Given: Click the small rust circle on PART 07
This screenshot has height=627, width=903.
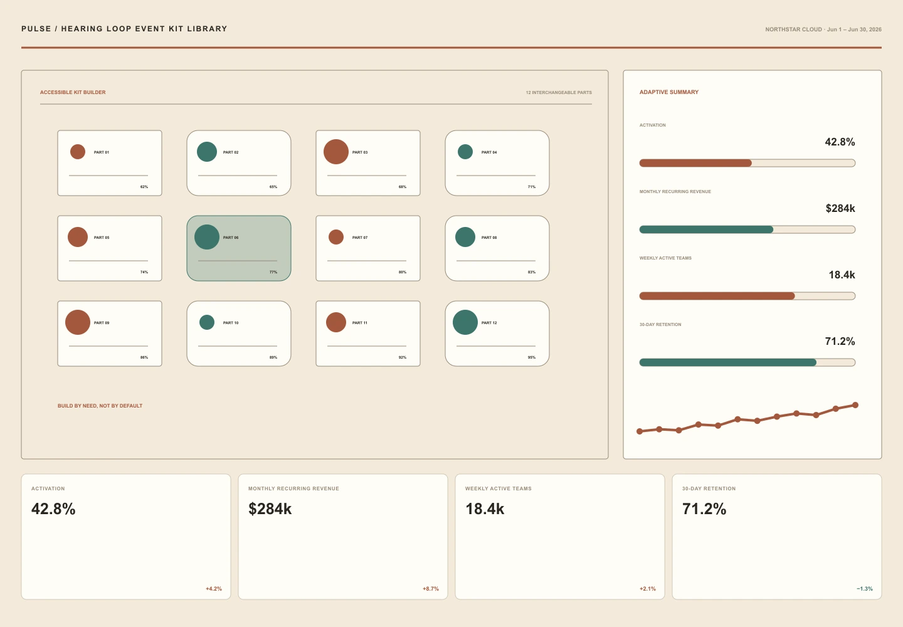Looking at the screenshot, I should (336, 237).
